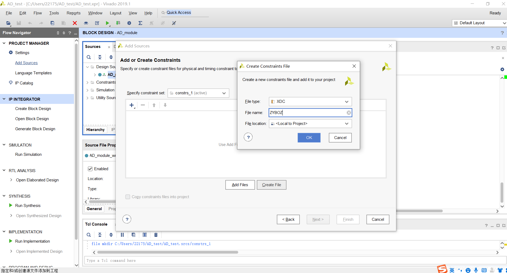
Task: Search in the Tcl Console
Action: (89, 235)
